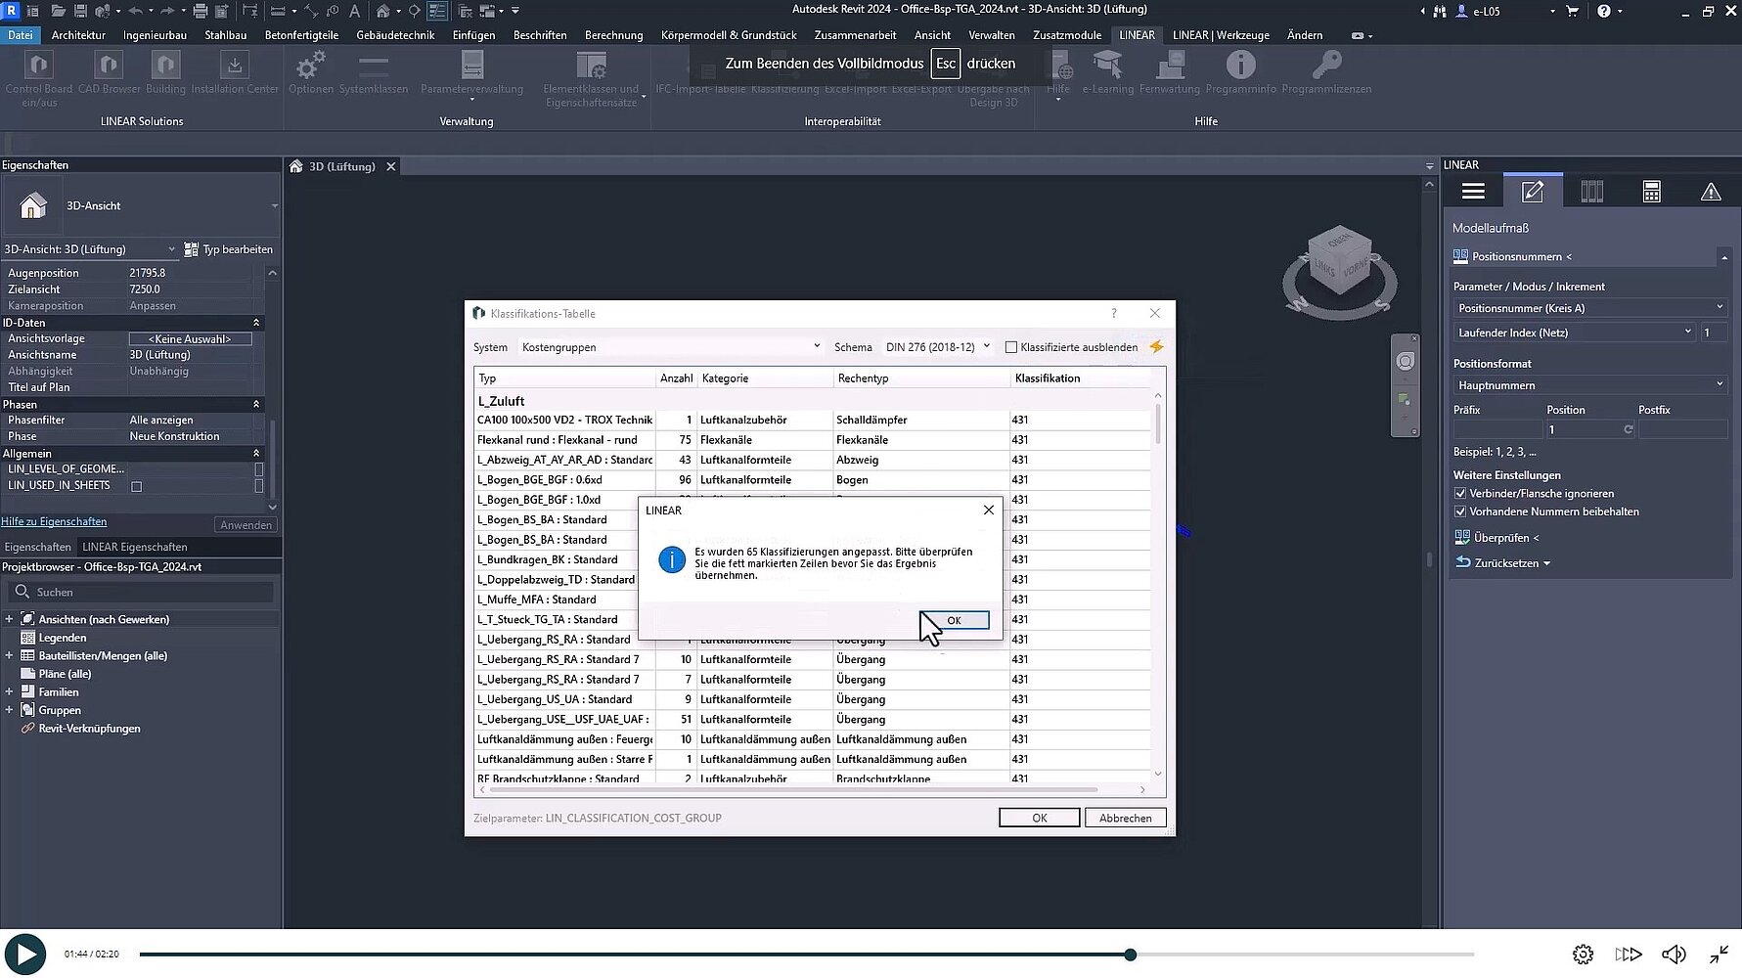Open the Architektur ribbon tab

click(x=78, y=35)
